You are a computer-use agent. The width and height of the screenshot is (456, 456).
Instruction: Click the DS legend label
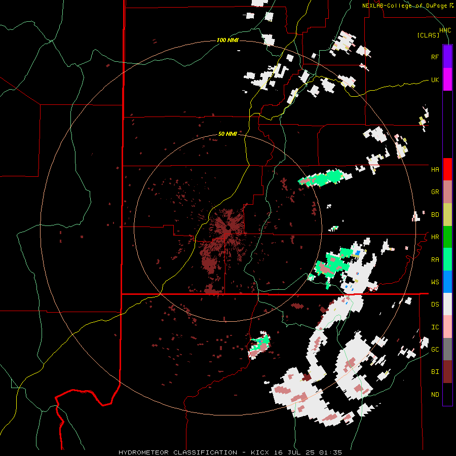tap(435, 305)
